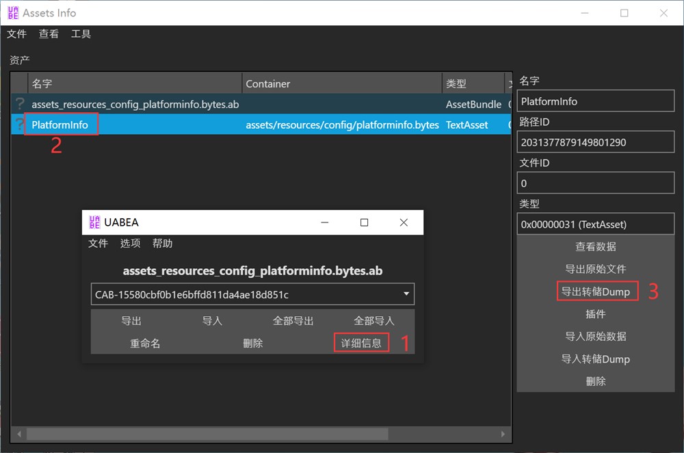Viewport: 684px width, 453px height.
Task: Open 详细信息 in the UABEA window
Action: (x=361, y=343)
